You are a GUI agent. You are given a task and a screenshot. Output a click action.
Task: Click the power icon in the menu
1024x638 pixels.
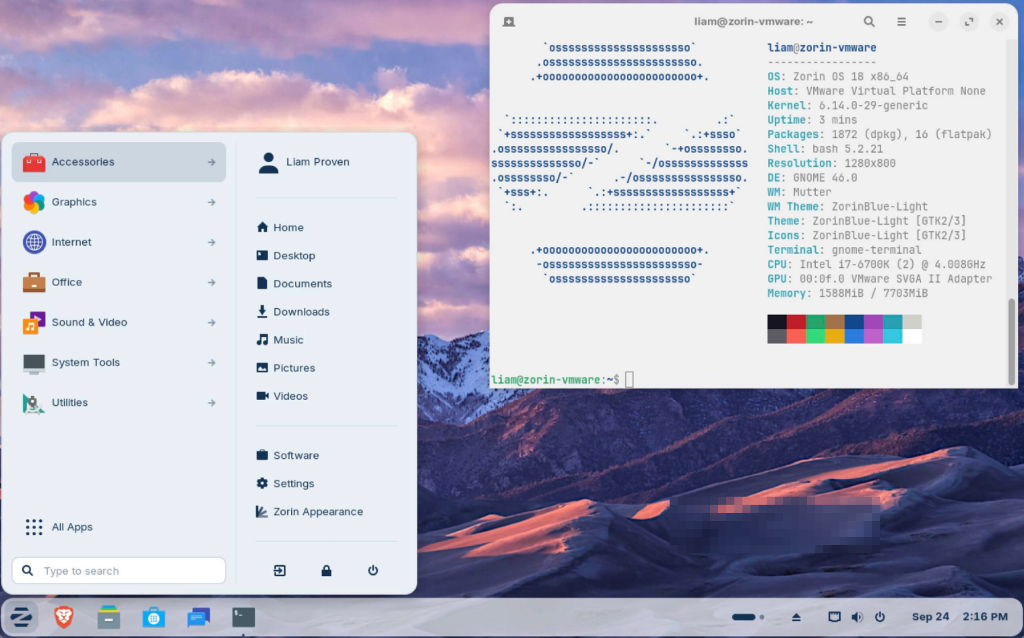pos(373,571)
